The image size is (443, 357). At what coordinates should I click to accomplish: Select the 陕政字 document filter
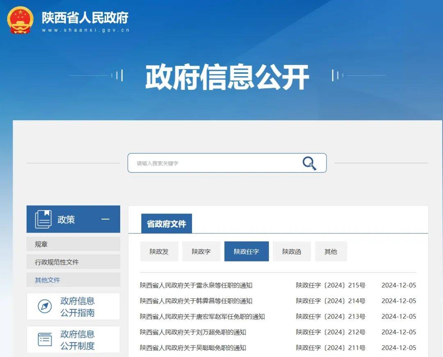click(x=201, y=251)
